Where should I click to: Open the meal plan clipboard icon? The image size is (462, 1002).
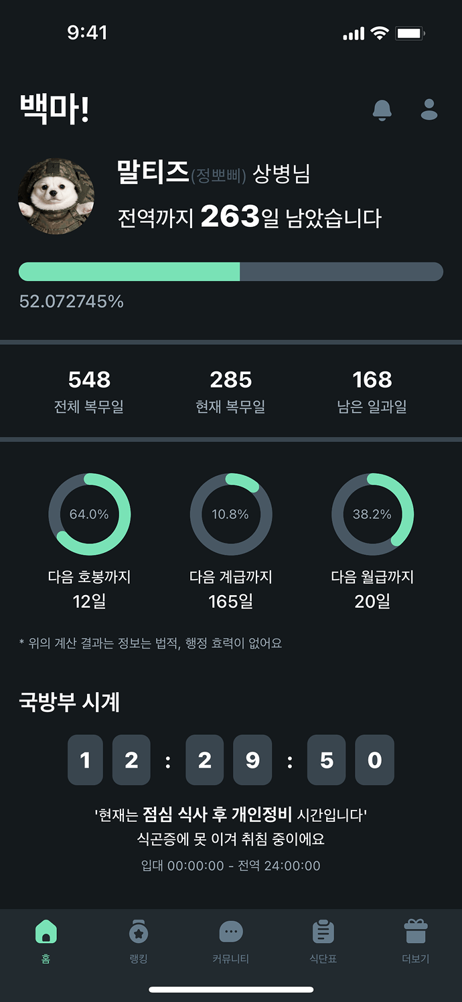[323, 932]
